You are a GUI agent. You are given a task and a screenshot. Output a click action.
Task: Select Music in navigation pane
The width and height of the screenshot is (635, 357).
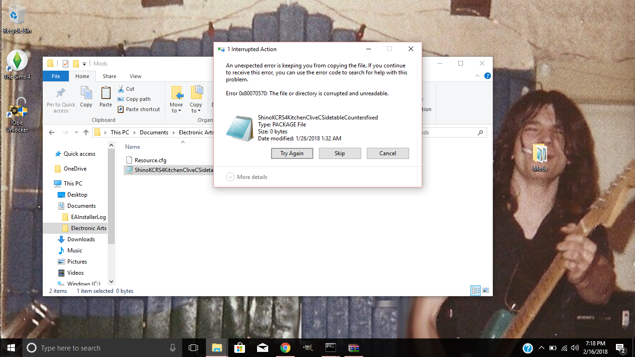[x=70, y=251]
